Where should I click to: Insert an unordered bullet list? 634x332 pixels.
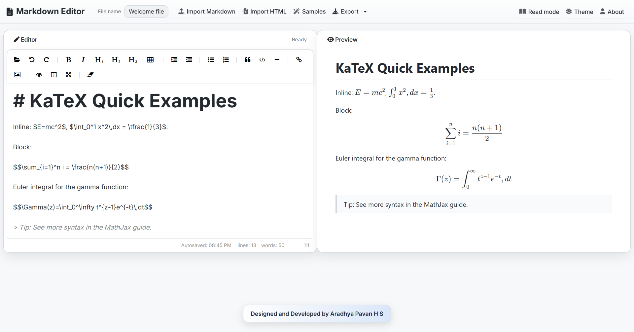click(211, 60)
